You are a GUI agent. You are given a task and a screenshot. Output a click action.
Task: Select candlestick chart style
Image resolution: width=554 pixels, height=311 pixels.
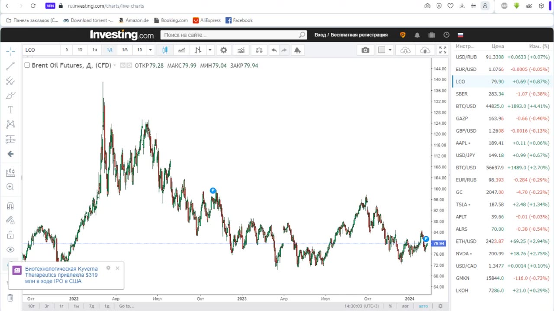click(x=165, y=50)
